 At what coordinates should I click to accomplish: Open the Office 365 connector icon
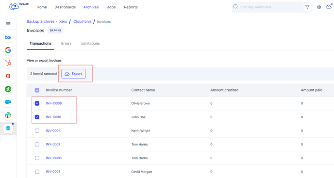tap(8, 76)
